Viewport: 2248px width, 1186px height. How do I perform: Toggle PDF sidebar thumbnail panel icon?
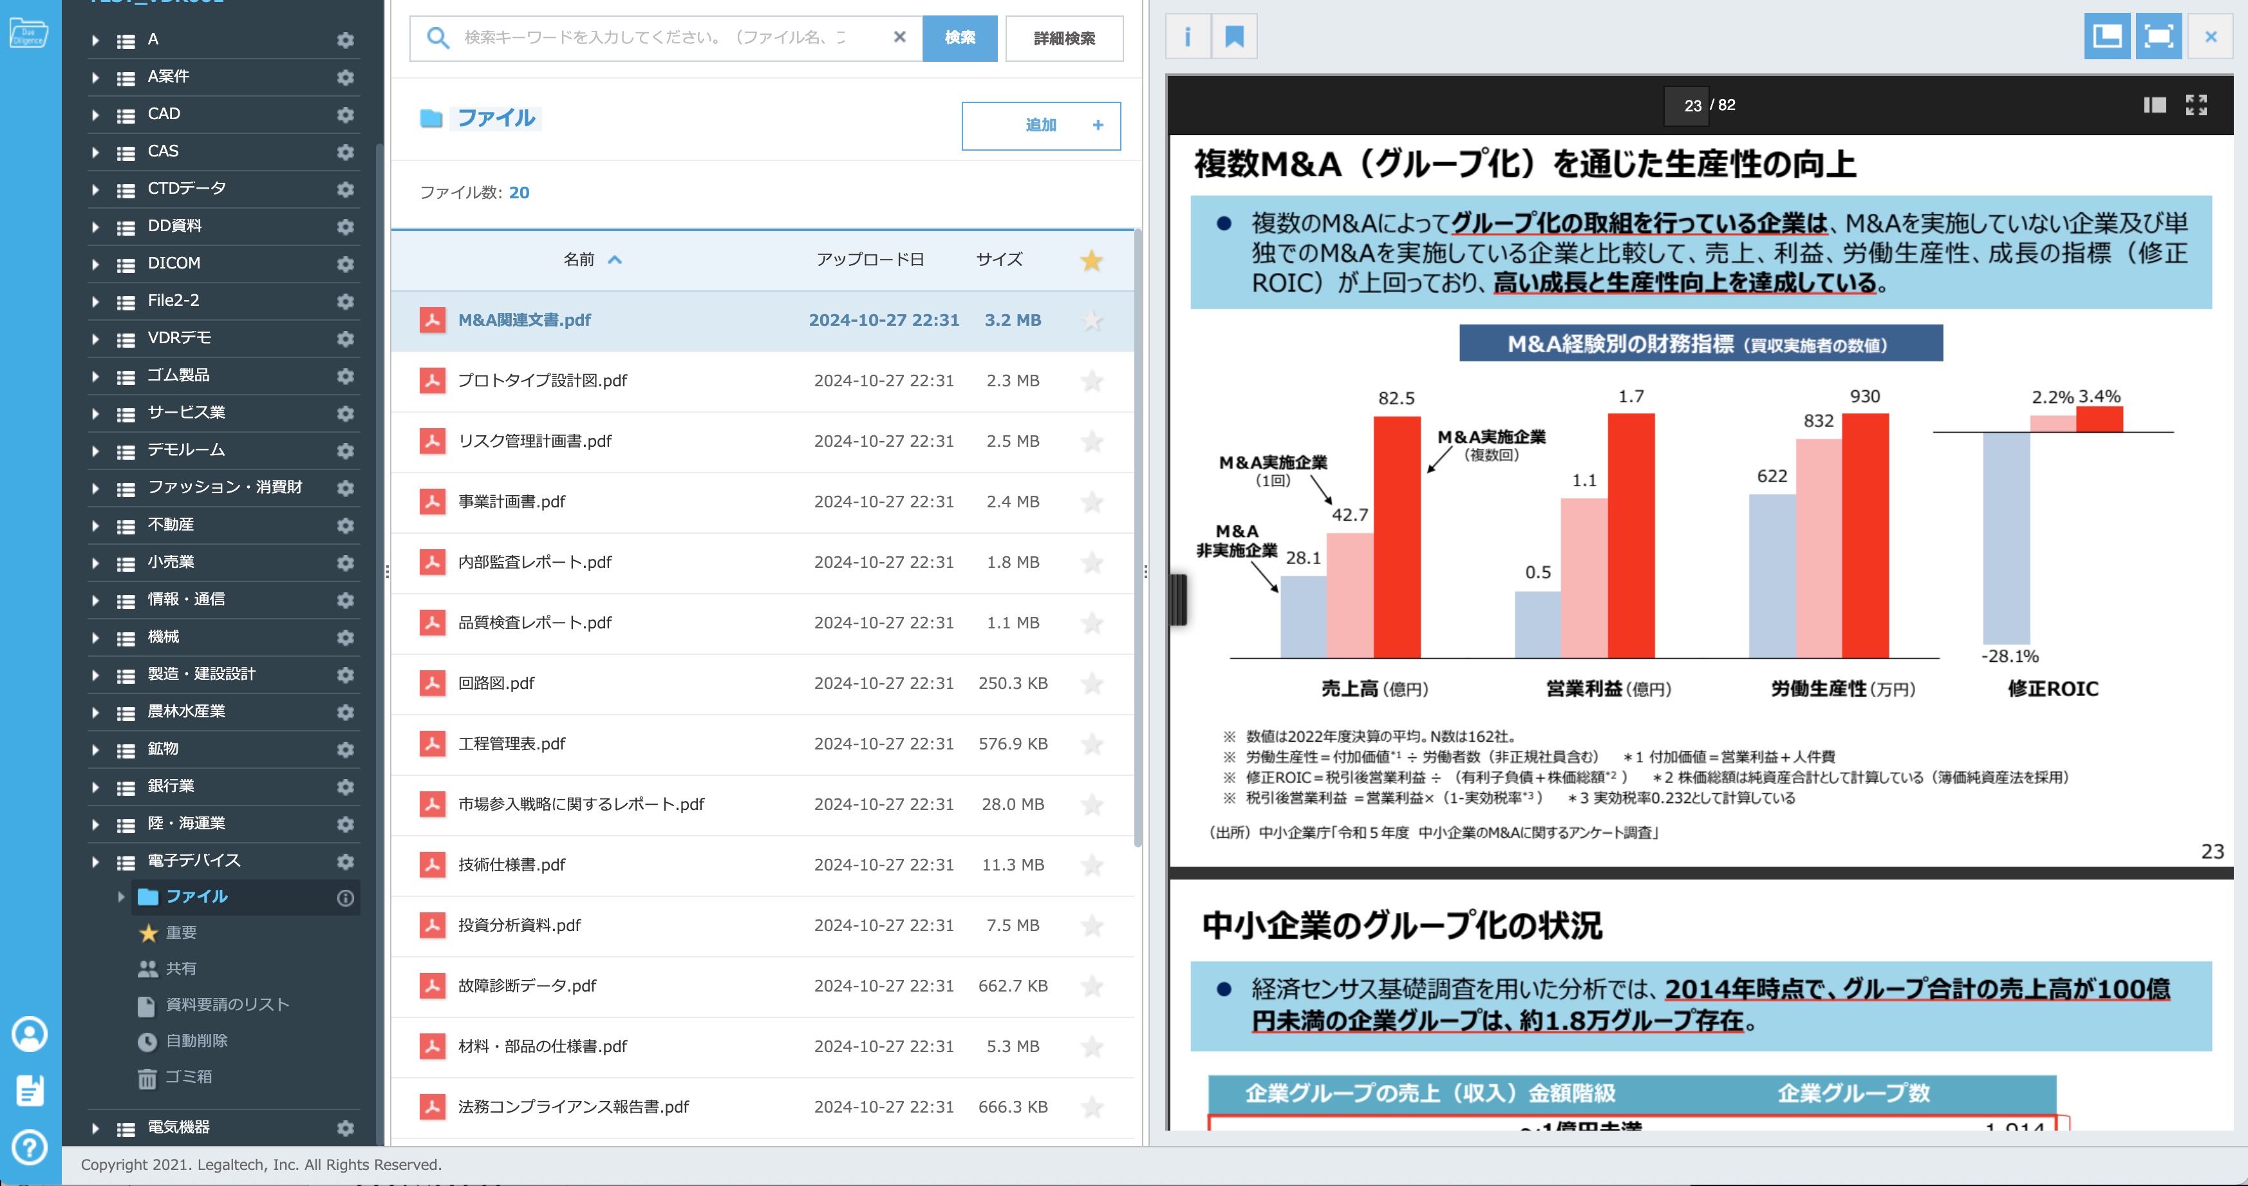(x=2154, y=105)
